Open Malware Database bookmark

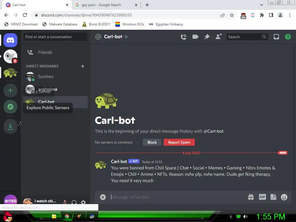tap(60, 24)
